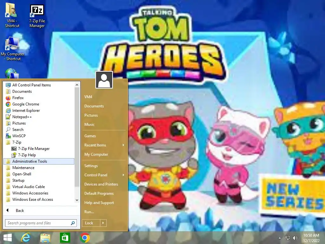Open the VM4 user folder
The image size is (325, 244).
[x=104, y=97]
